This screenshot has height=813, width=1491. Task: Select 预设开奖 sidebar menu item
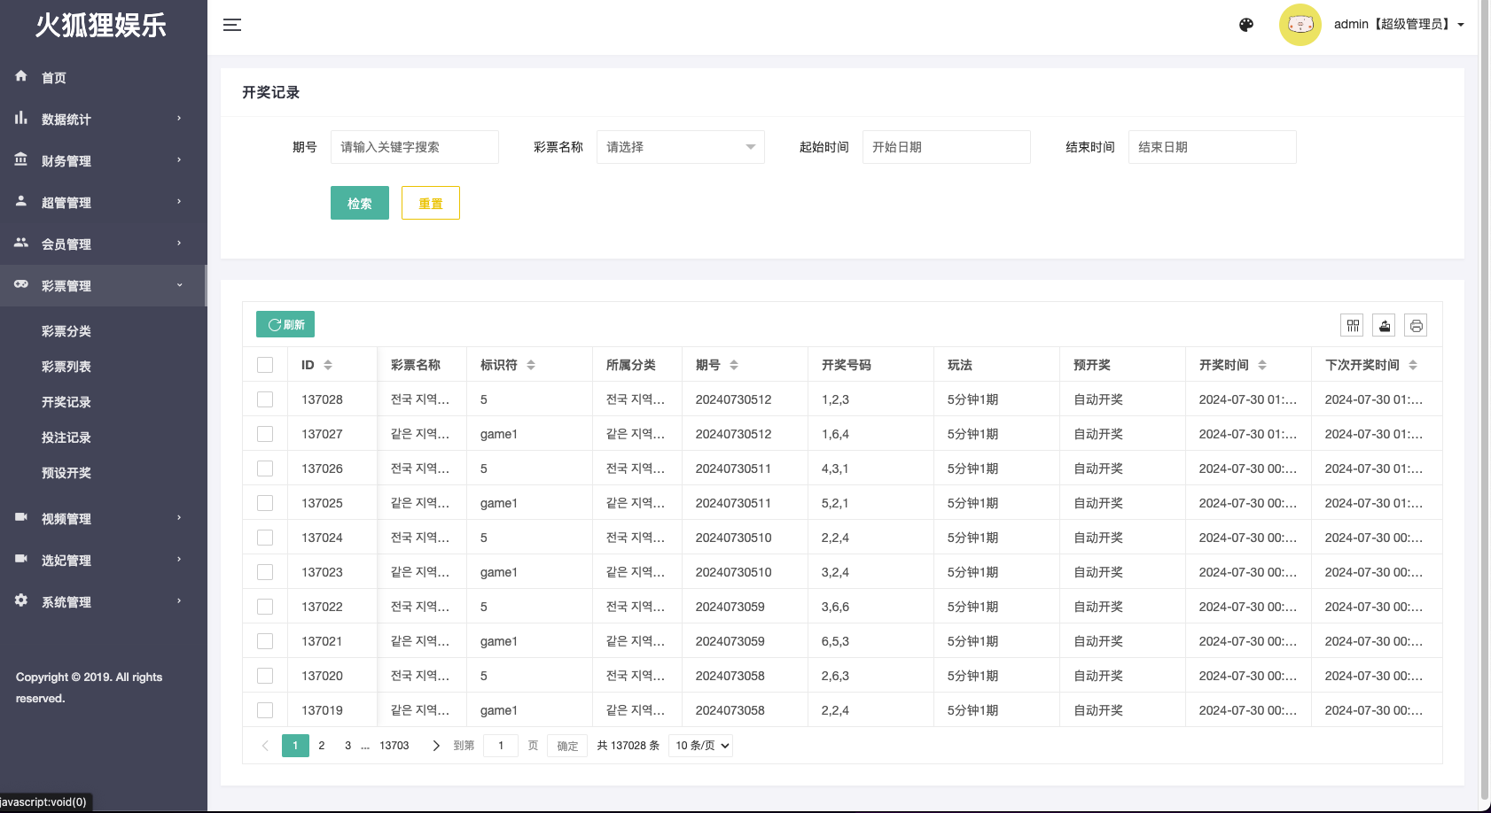coord(66,473)
